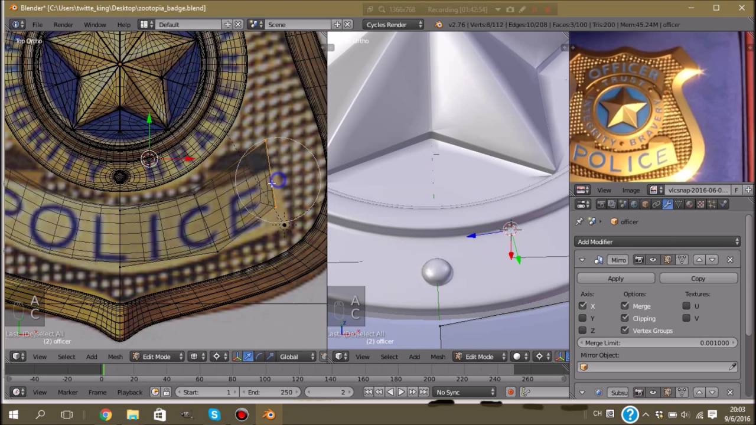Open the Scene properties tab icon
The width and height of the screenshot is (756, 425).
click(x=623, y=204)
